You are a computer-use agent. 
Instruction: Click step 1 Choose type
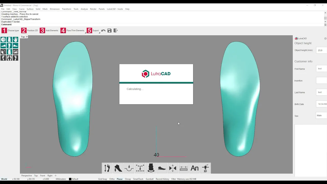point(10,30)
